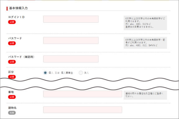
Task: Click the 区分 field label
Action: [11, 72]
